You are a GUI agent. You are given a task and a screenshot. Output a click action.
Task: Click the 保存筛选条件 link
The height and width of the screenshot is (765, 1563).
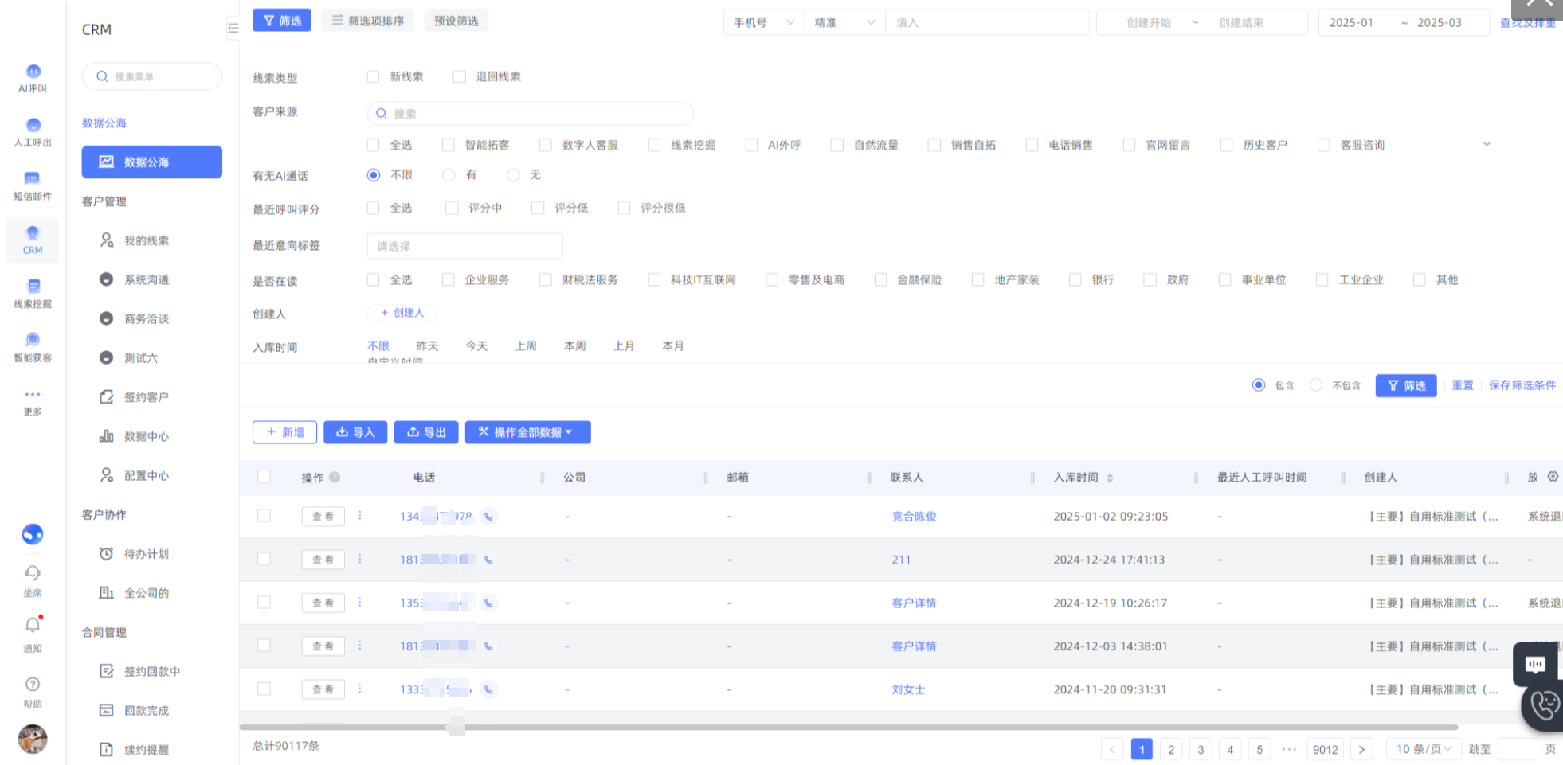coord(1522,385)
